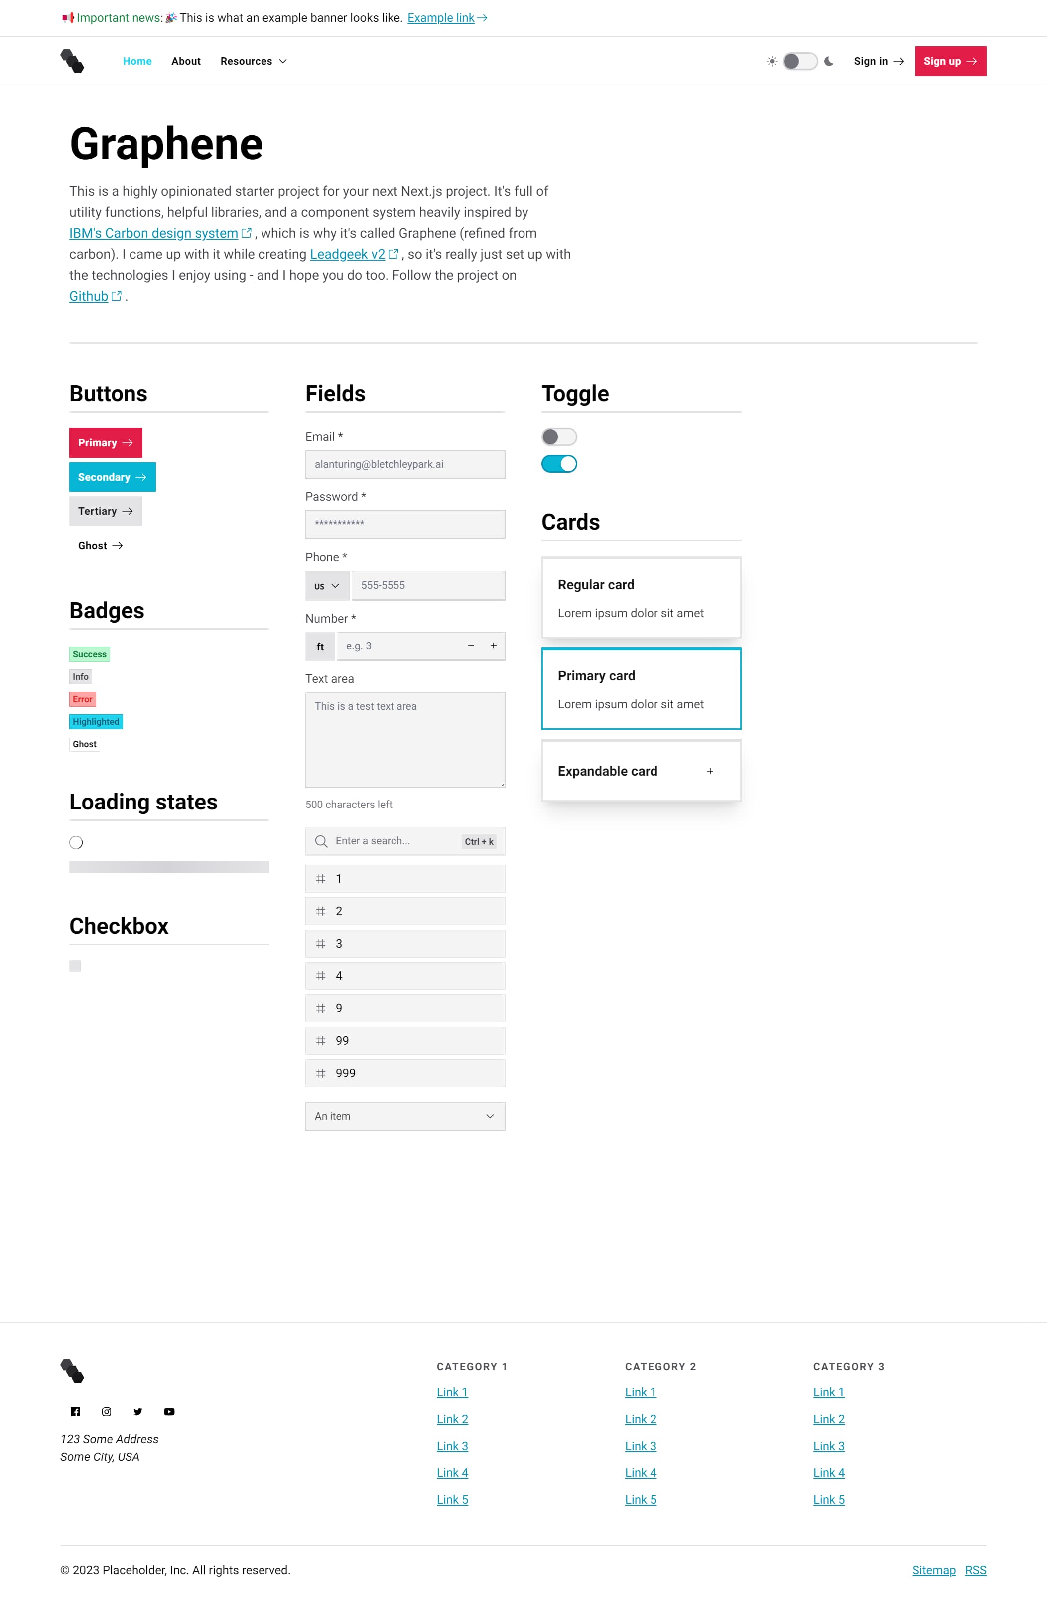Open the US country code dropdown
1047x1615 pixels.
(x=328, y=586)
